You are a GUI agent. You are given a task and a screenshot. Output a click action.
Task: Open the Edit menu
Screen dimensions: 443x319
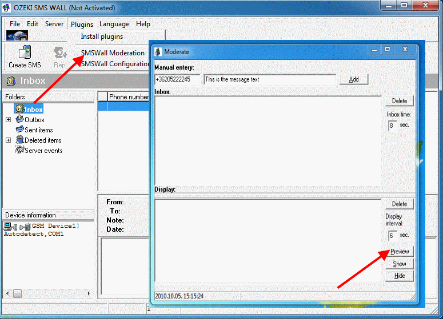[33, 24]
